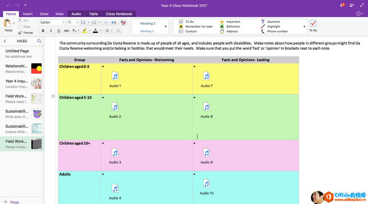Expand the tags gallery arrow
The height and width of the screenshot is (204, 368).
click(x=305, y=26)
